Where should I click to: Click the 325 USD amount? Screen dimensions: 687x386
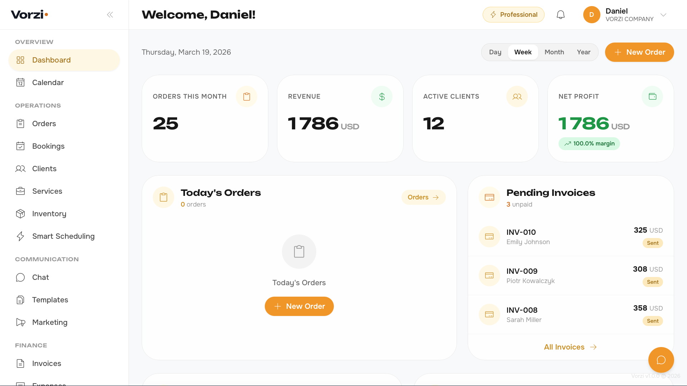(648, 230)
